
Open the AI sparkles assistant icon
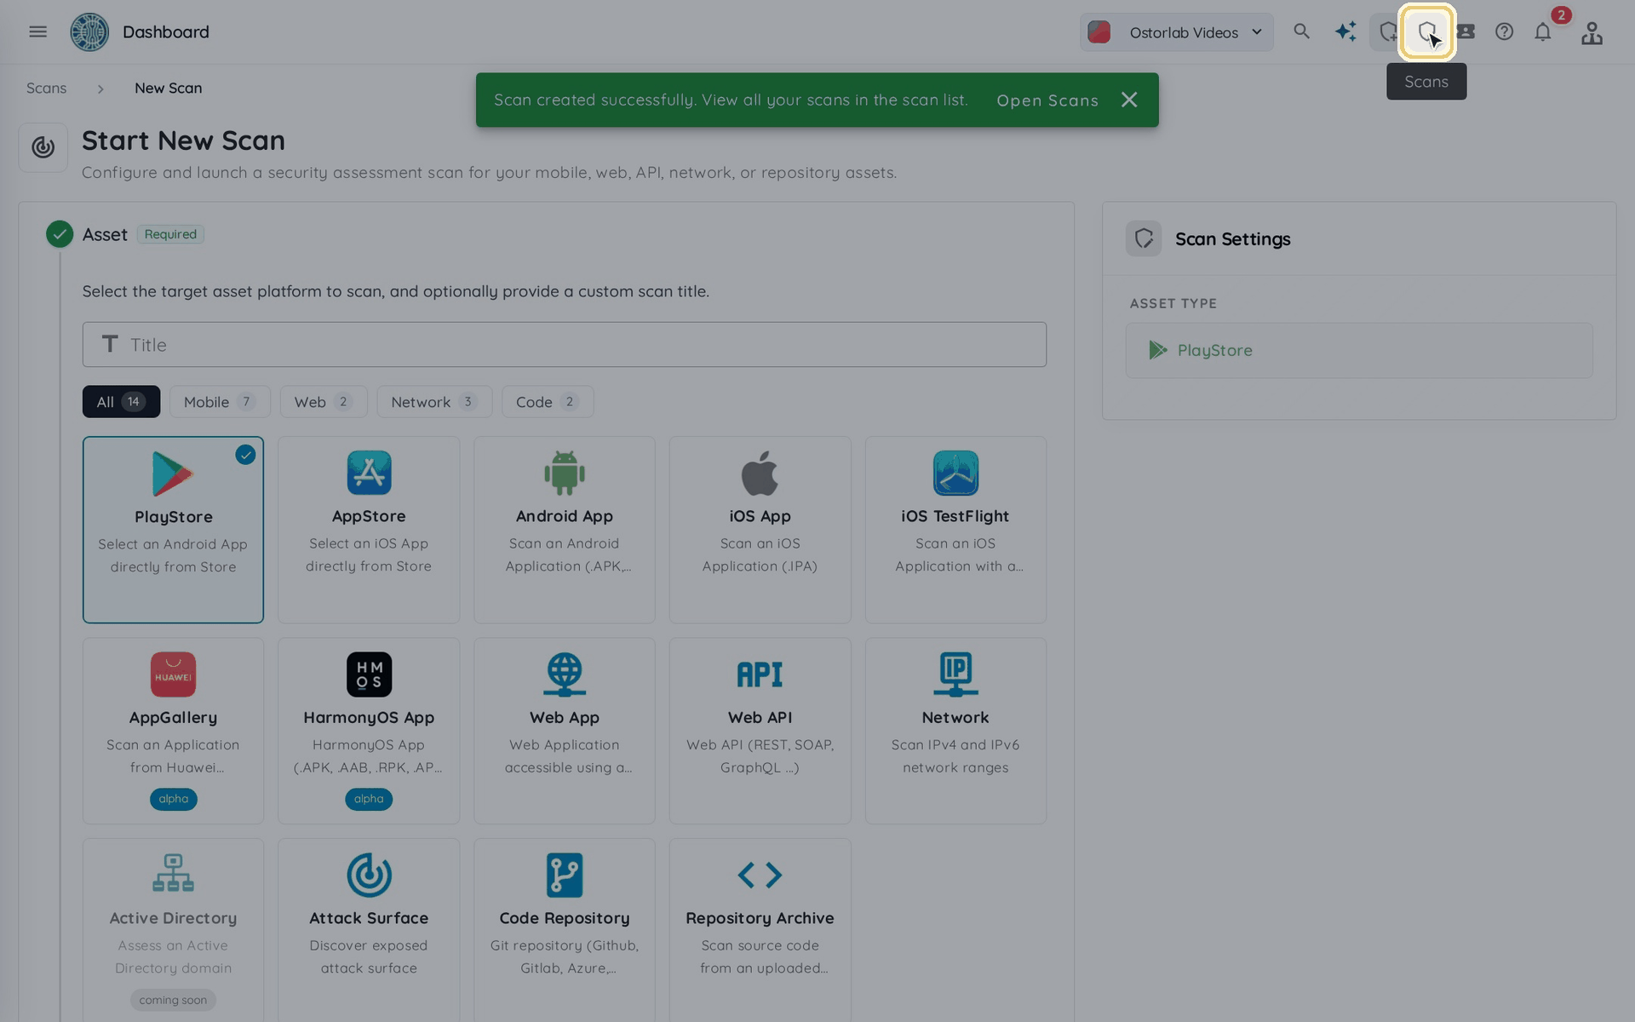point(1345,32)
